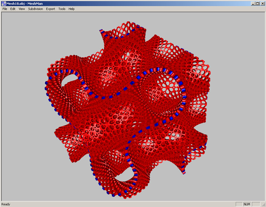Screen dimensions: 266x207
Task: Expand the Subdivision menu
Action: coord(36,9)
